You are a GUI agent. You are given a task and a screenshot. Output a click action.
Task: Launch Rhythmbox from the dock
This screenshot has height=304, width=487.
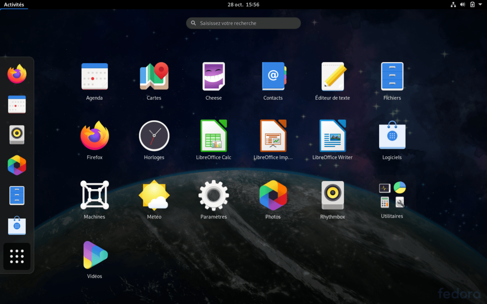(17, 134)
